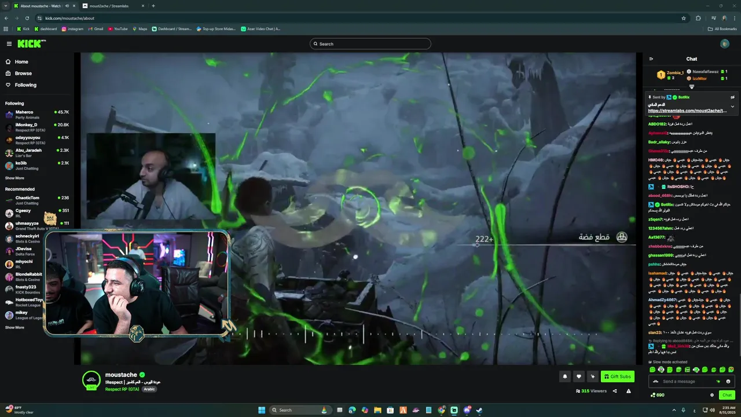
Task: Click the microphone icon in the system tray
Action: click(684, 410)
